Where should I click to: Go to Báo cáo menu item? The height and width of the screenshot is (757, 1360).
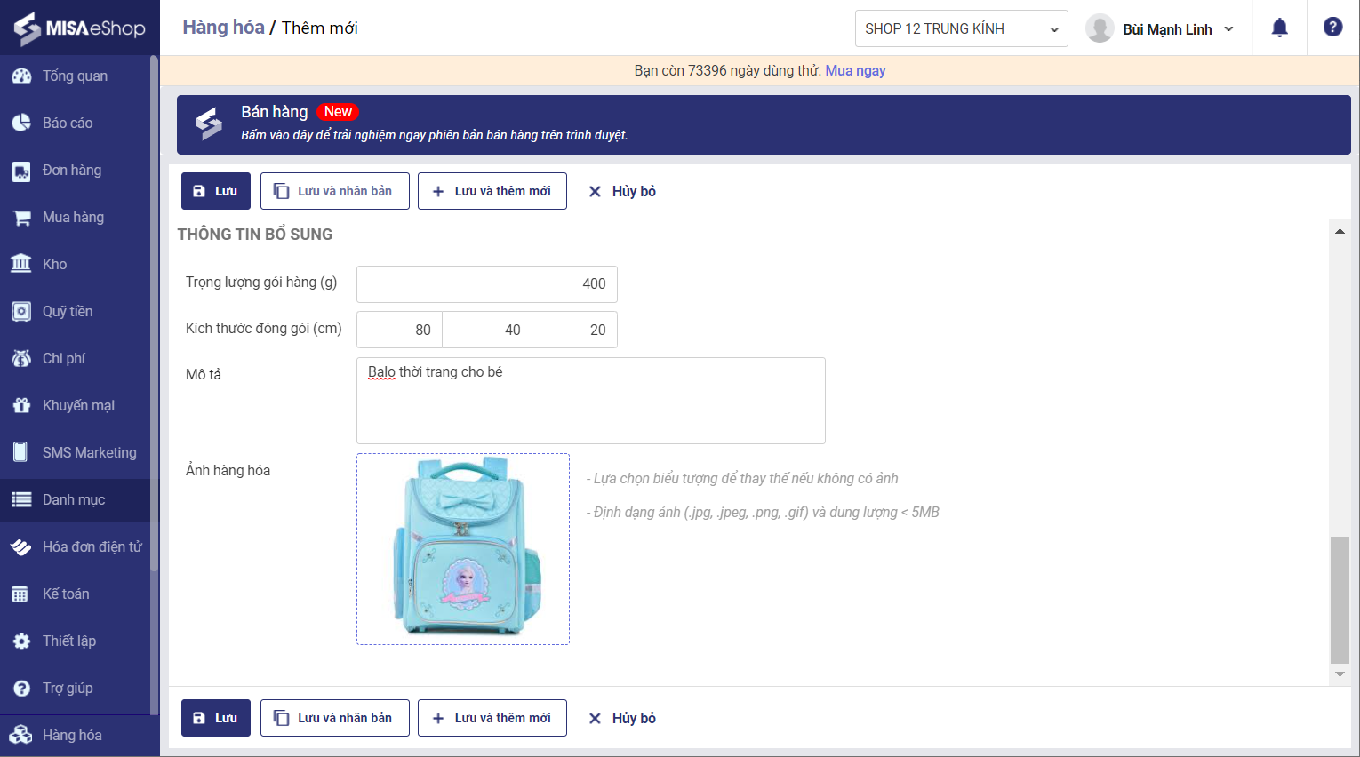click(x=68, y=124)
